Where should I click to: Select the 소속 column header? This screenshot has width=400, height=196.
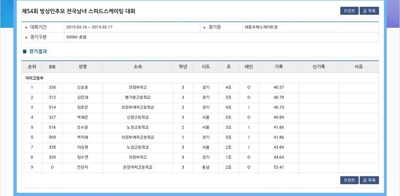[138, 67]
